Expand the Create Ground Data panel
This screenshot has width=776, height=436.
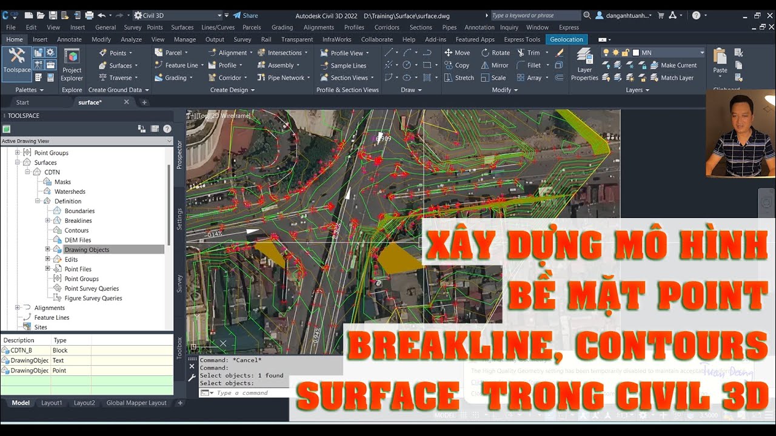point(119,90)
